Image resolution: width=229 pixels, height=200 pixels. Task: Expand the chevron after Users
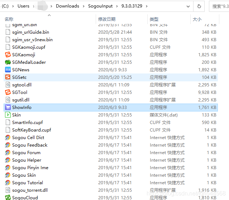[x=33, y=6]
